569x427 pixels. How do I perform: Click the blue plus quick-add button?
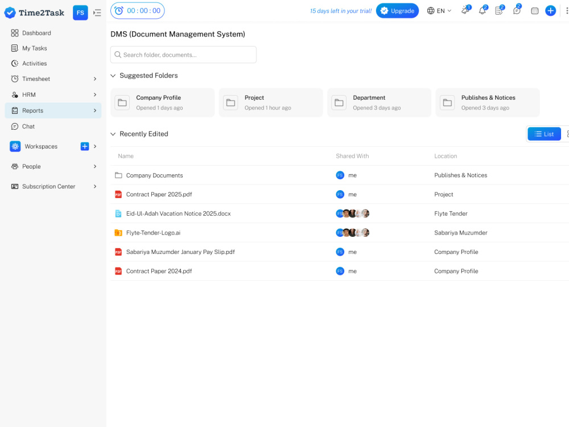[x=550, y=11]
